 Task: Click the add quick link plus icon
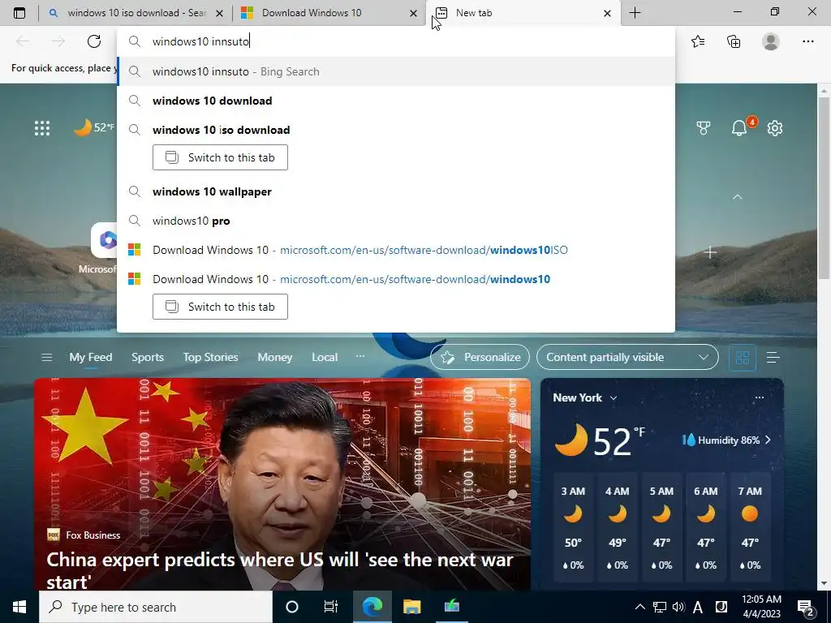710,253
